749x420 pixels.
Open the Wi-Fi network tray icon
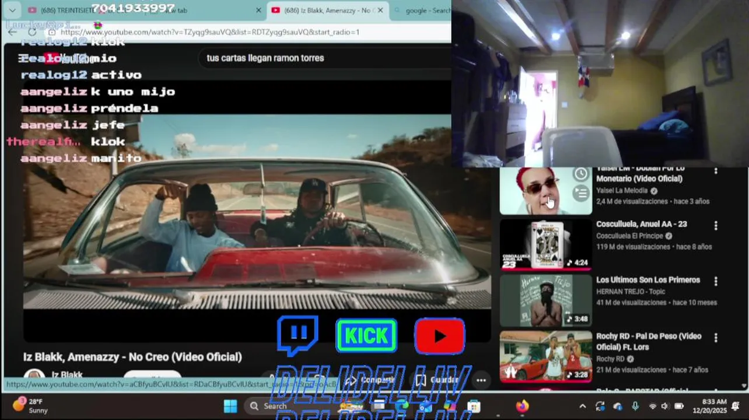click(x=652, y=406)
